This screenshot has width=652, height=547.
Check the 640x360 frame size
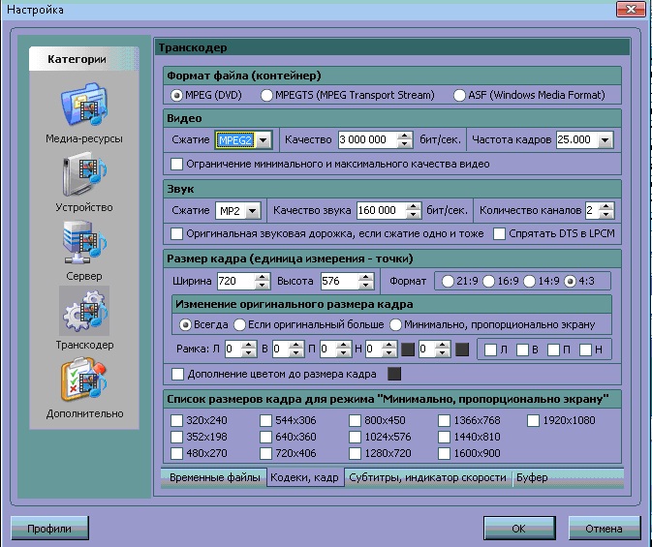point(265,437)
